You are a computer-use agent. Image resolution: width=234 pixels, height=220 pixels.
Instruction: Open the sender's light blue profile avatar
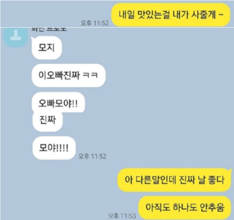pos(16,37)
